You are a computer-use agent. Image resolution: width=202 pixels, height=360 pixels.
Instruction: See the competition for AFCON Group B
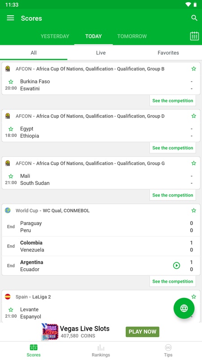click(x=173, y=100)
